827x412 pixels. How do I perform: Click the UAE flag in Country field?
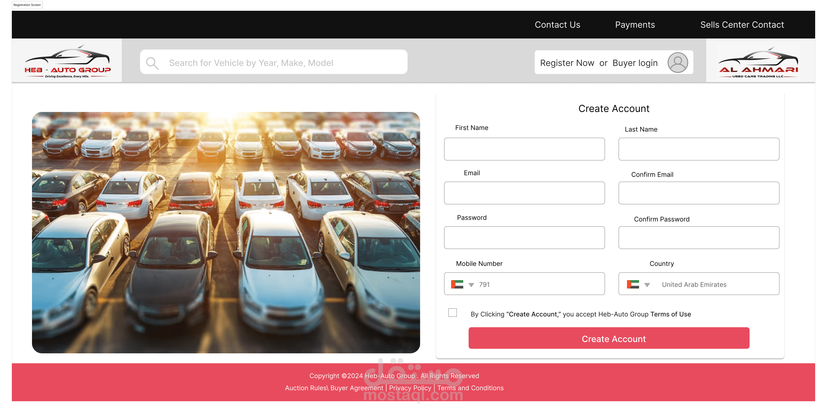click(633, 284)
